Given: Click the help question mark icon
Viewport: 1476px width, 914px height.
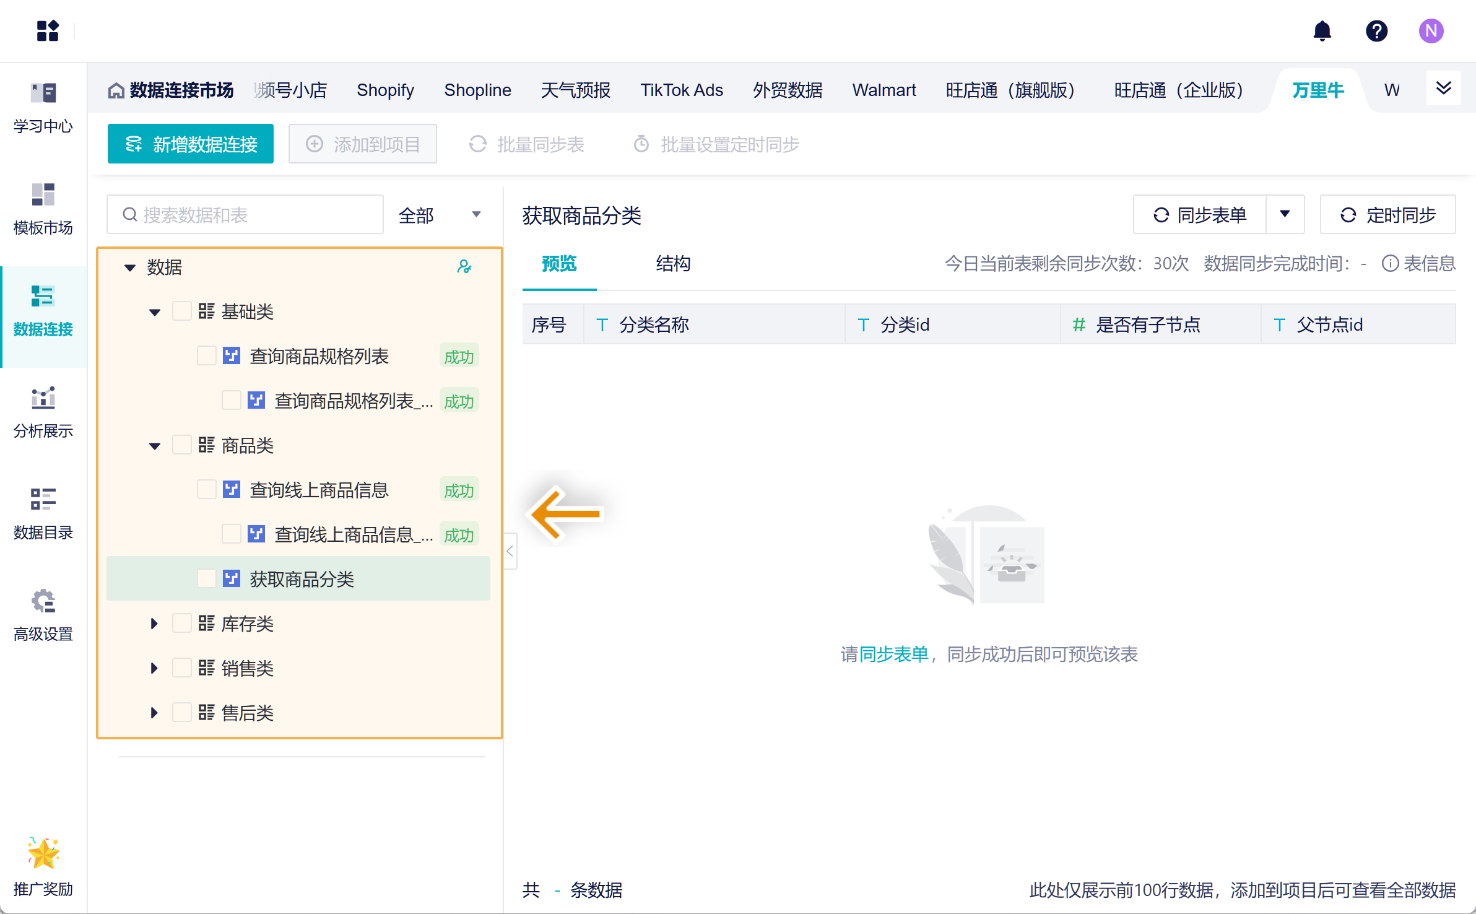Looking at the screenshot, I should tap(1376, 31).
